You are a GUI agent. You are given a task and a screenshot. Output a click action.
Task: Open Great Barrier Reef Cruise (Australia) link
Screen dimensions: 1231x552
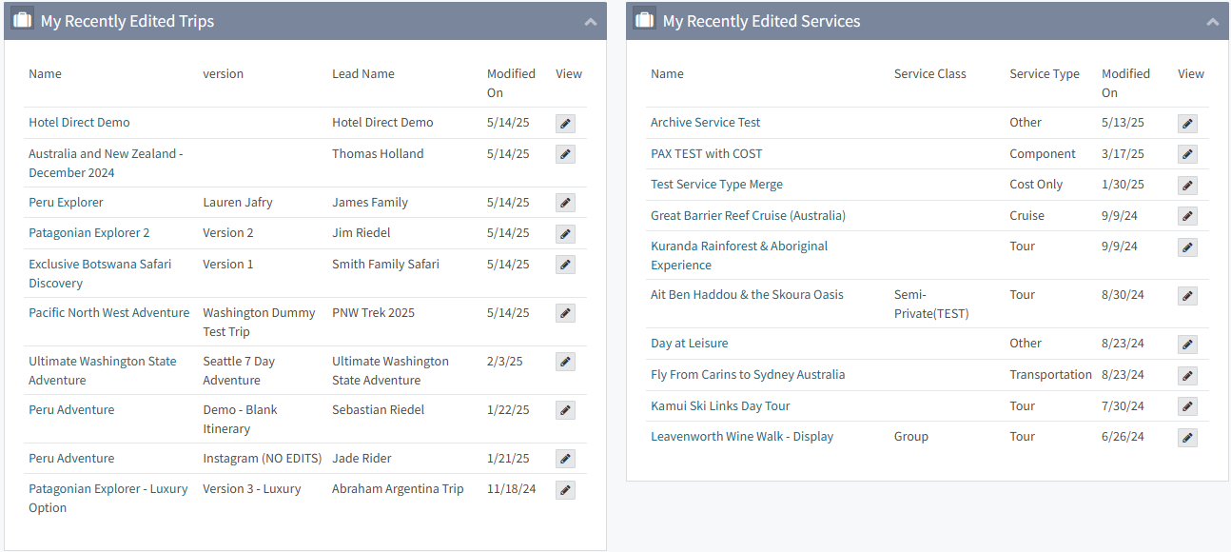(748, 216)
